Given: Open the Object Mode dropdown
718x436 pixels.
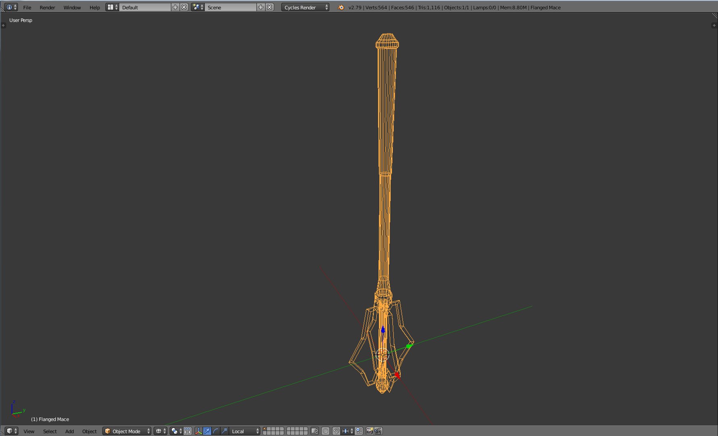Looking at the screenshot, I should [127, 431].
